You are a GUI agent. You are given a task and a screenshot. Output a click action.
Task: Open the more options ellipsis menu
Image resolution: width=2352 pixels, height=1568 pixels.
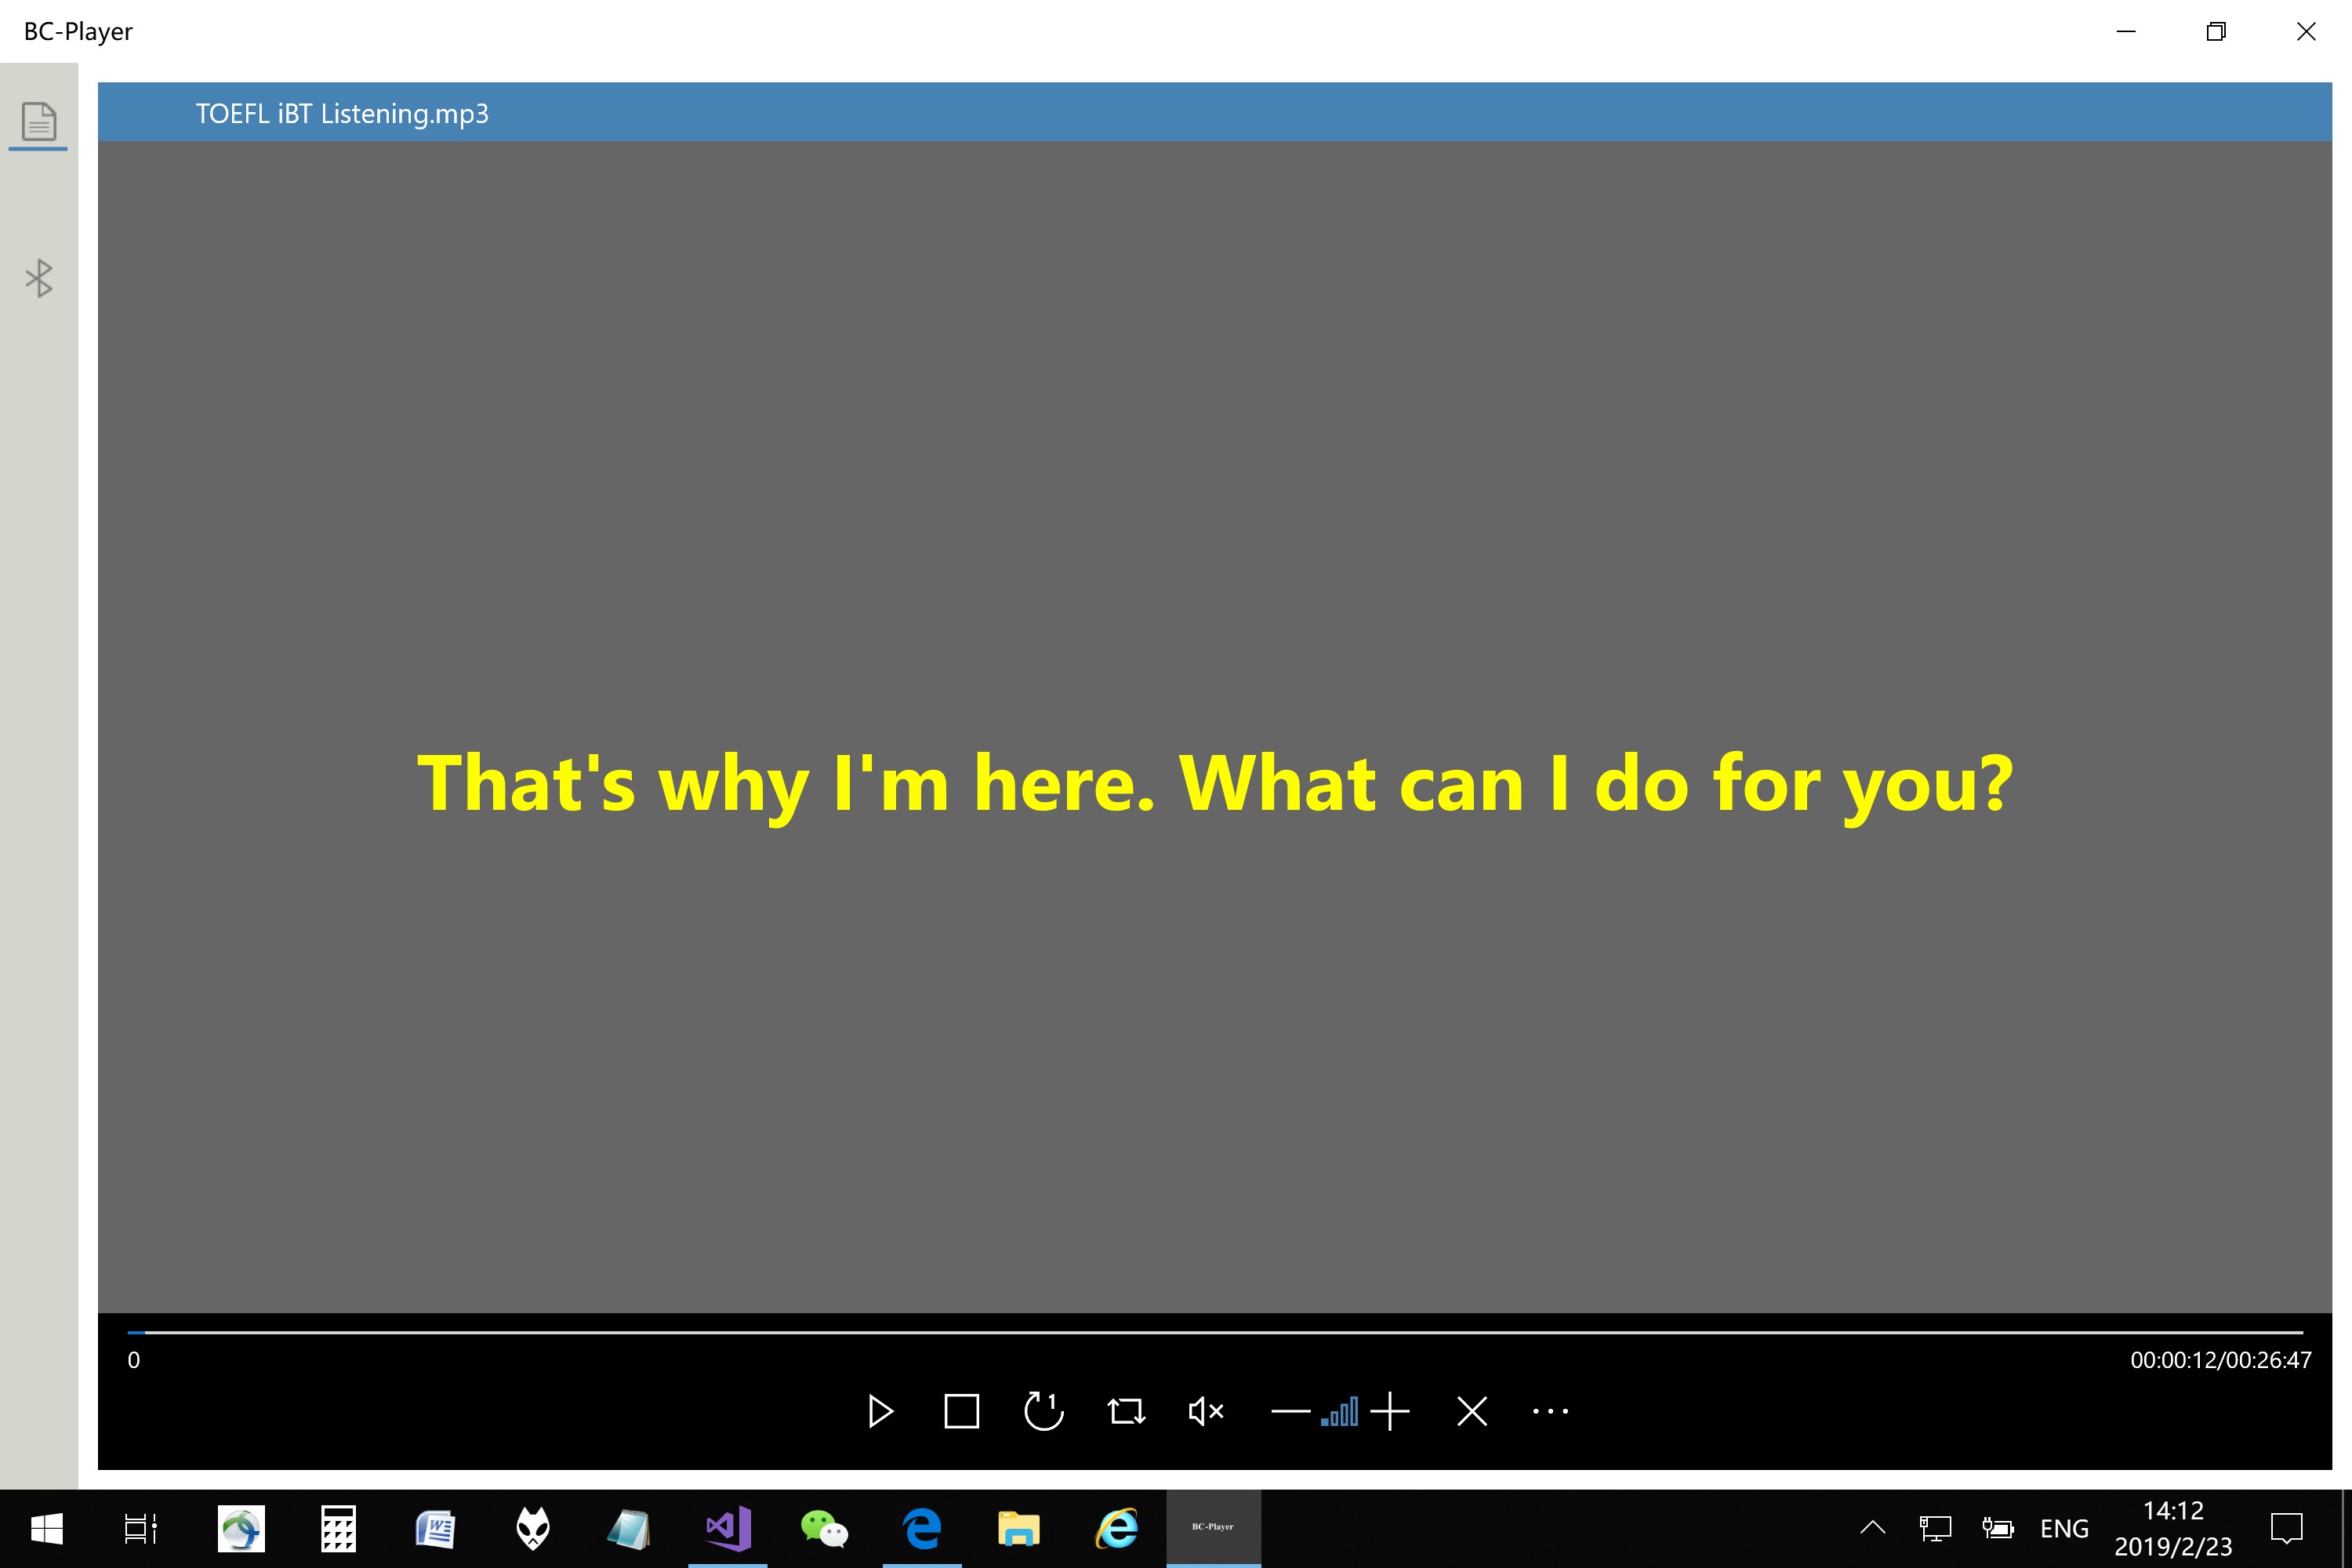(x=1550, y=1411)
